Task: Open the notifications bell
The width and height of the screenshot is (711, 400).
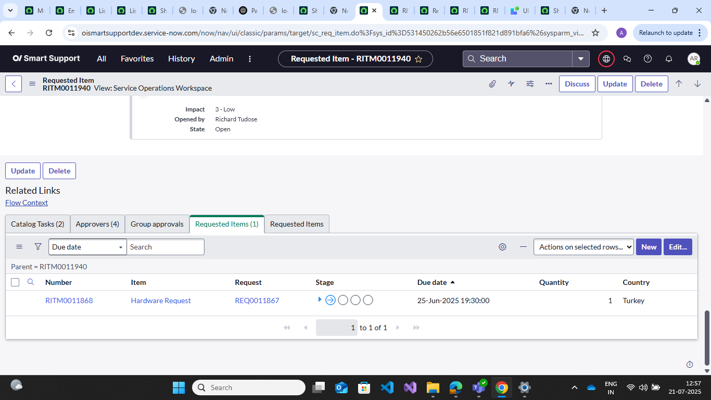Action: tap(669, 58)
